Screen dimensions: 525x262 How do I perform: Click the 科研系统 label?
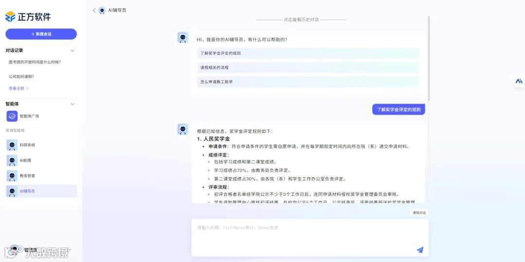(27, 145)
